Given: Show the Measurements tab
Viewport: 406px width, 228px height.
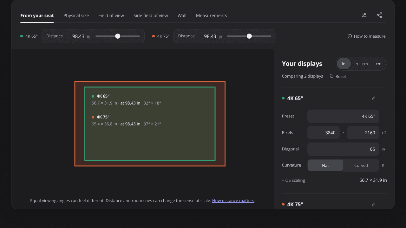Looking at the screenshot, I should tap(212, 16).
